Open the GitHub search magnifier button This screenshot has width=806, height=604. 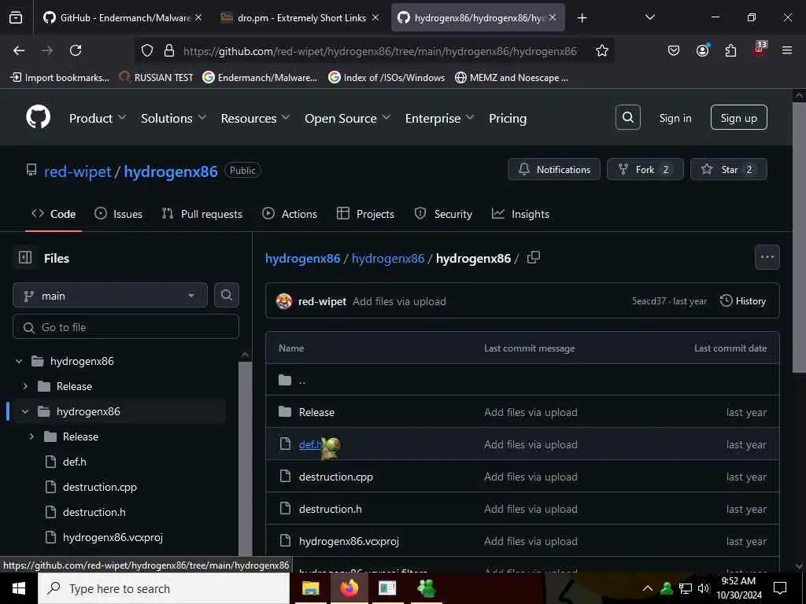627,118
